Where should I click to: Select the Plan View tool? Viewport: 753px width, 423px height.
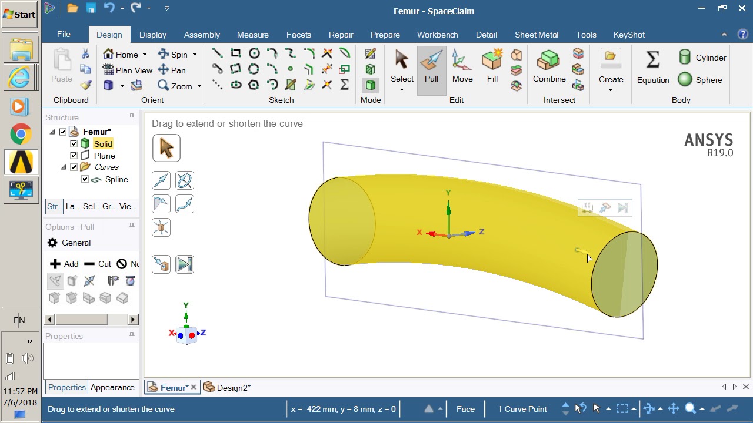(128, 70)
